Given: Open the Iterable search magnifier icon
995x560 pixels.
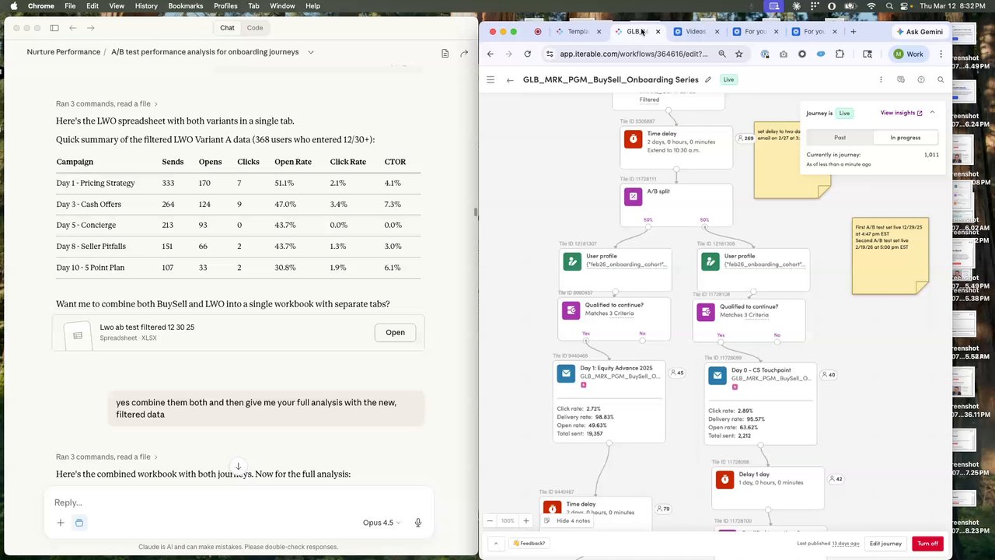Looking at the screenshot, I should pyautogui.click(x=941, y=79).
